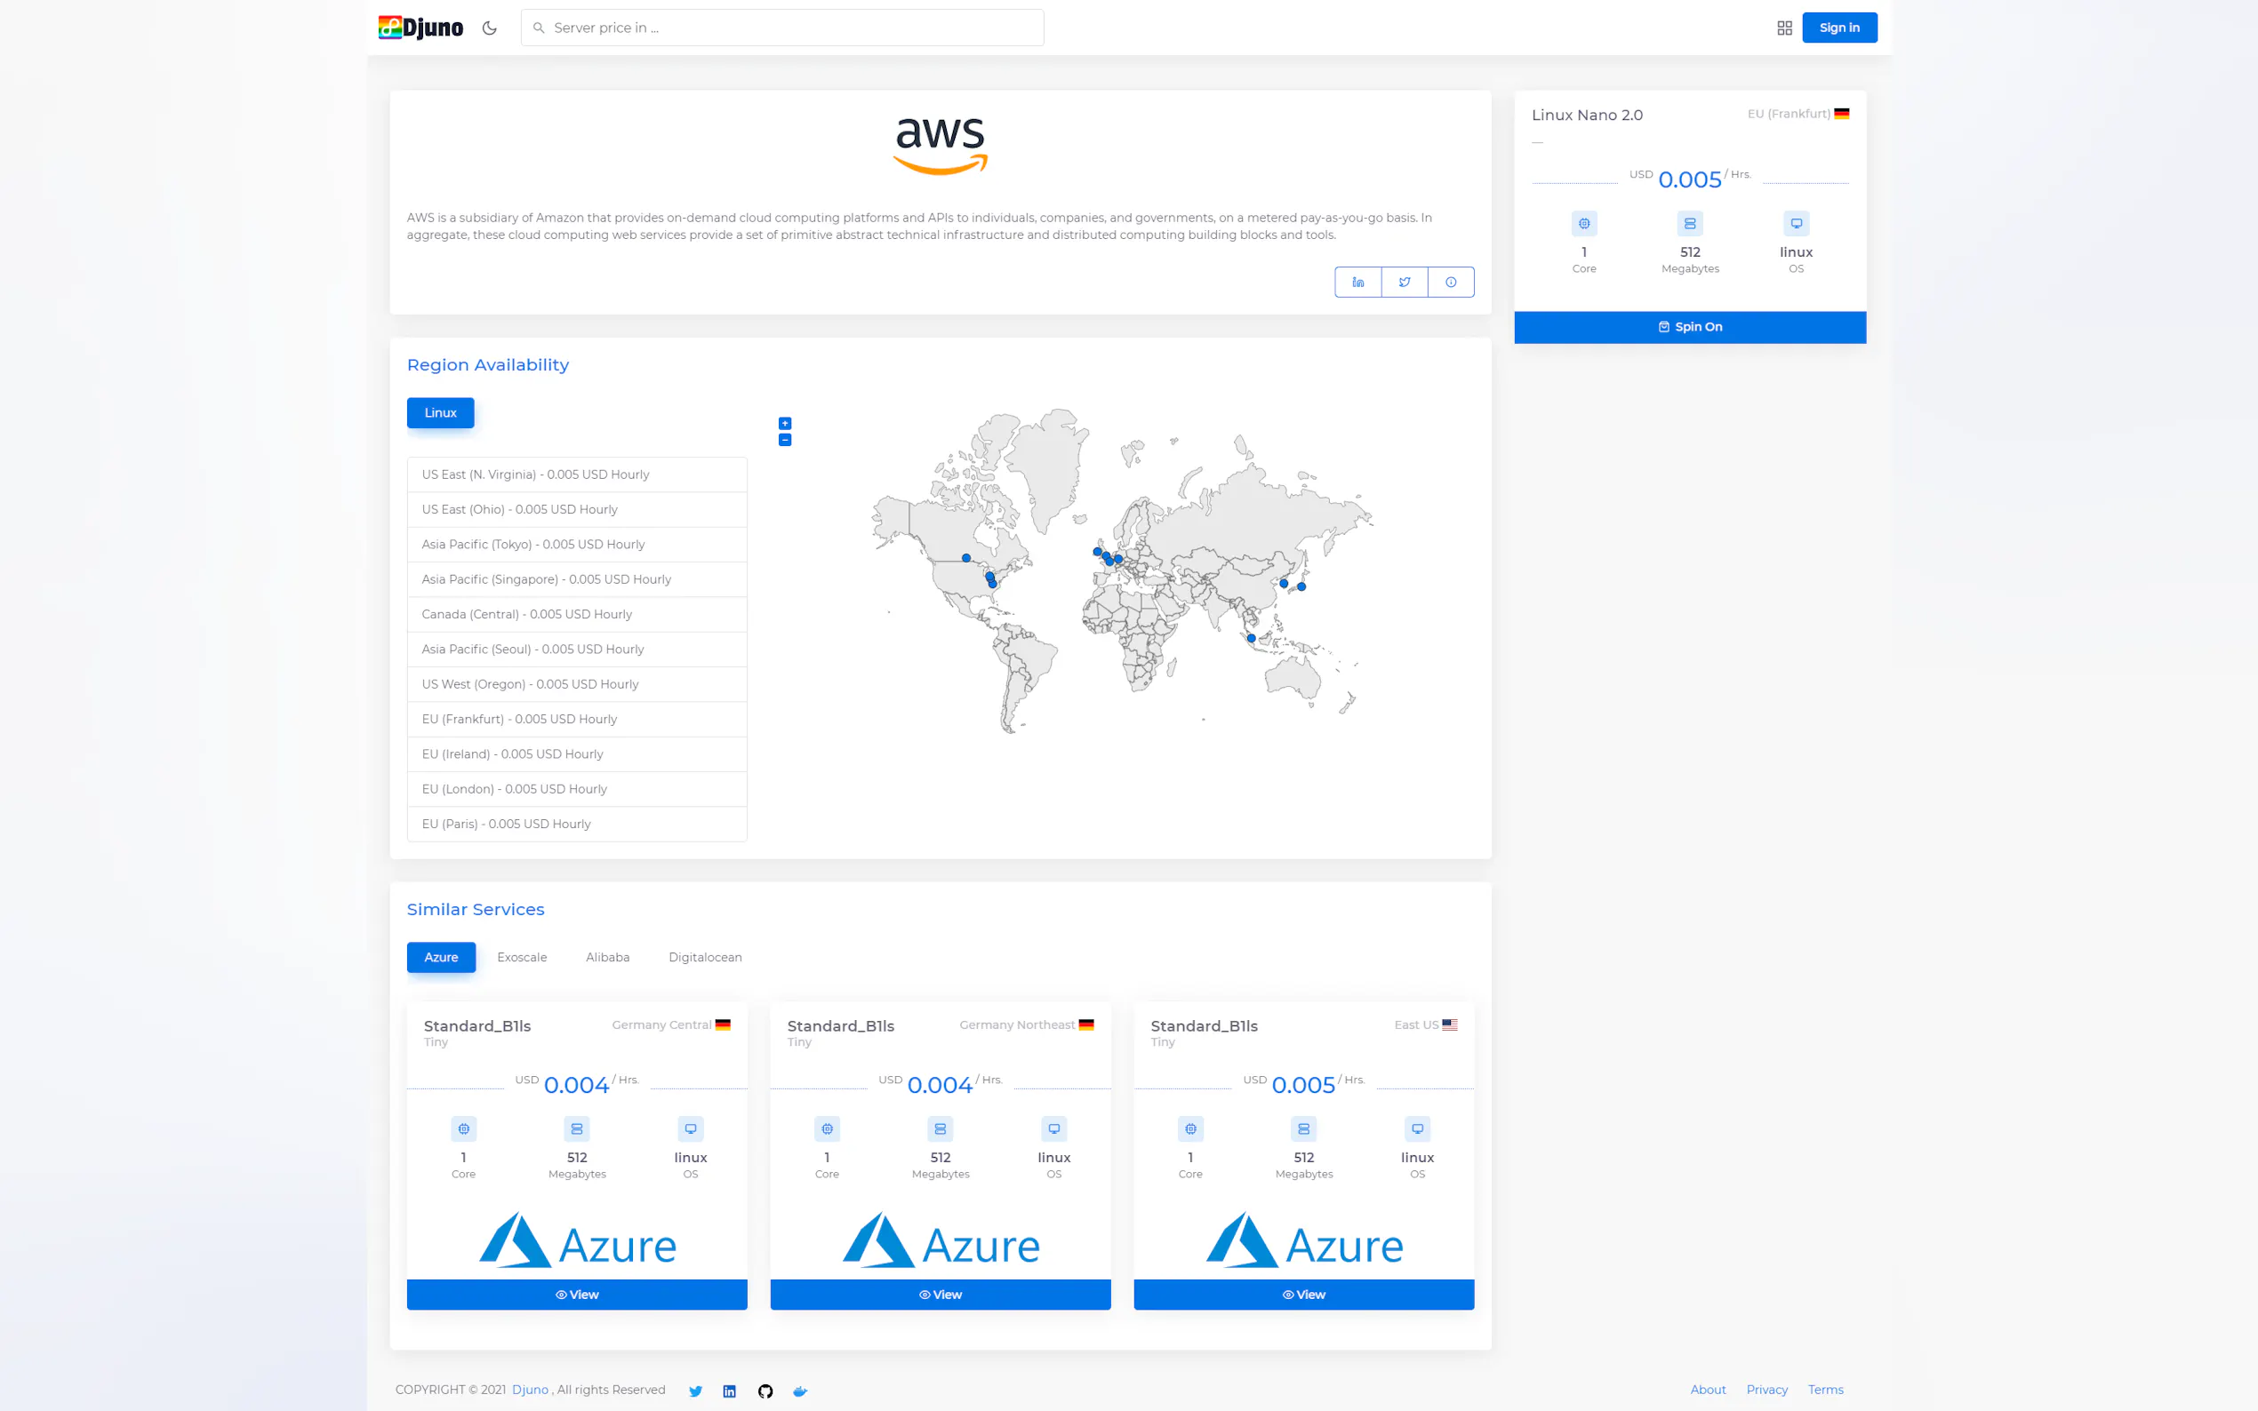This screenshot has width=2258, height=1411.
Task: Open footer GitHub icon
Action: click(765, 1391)
